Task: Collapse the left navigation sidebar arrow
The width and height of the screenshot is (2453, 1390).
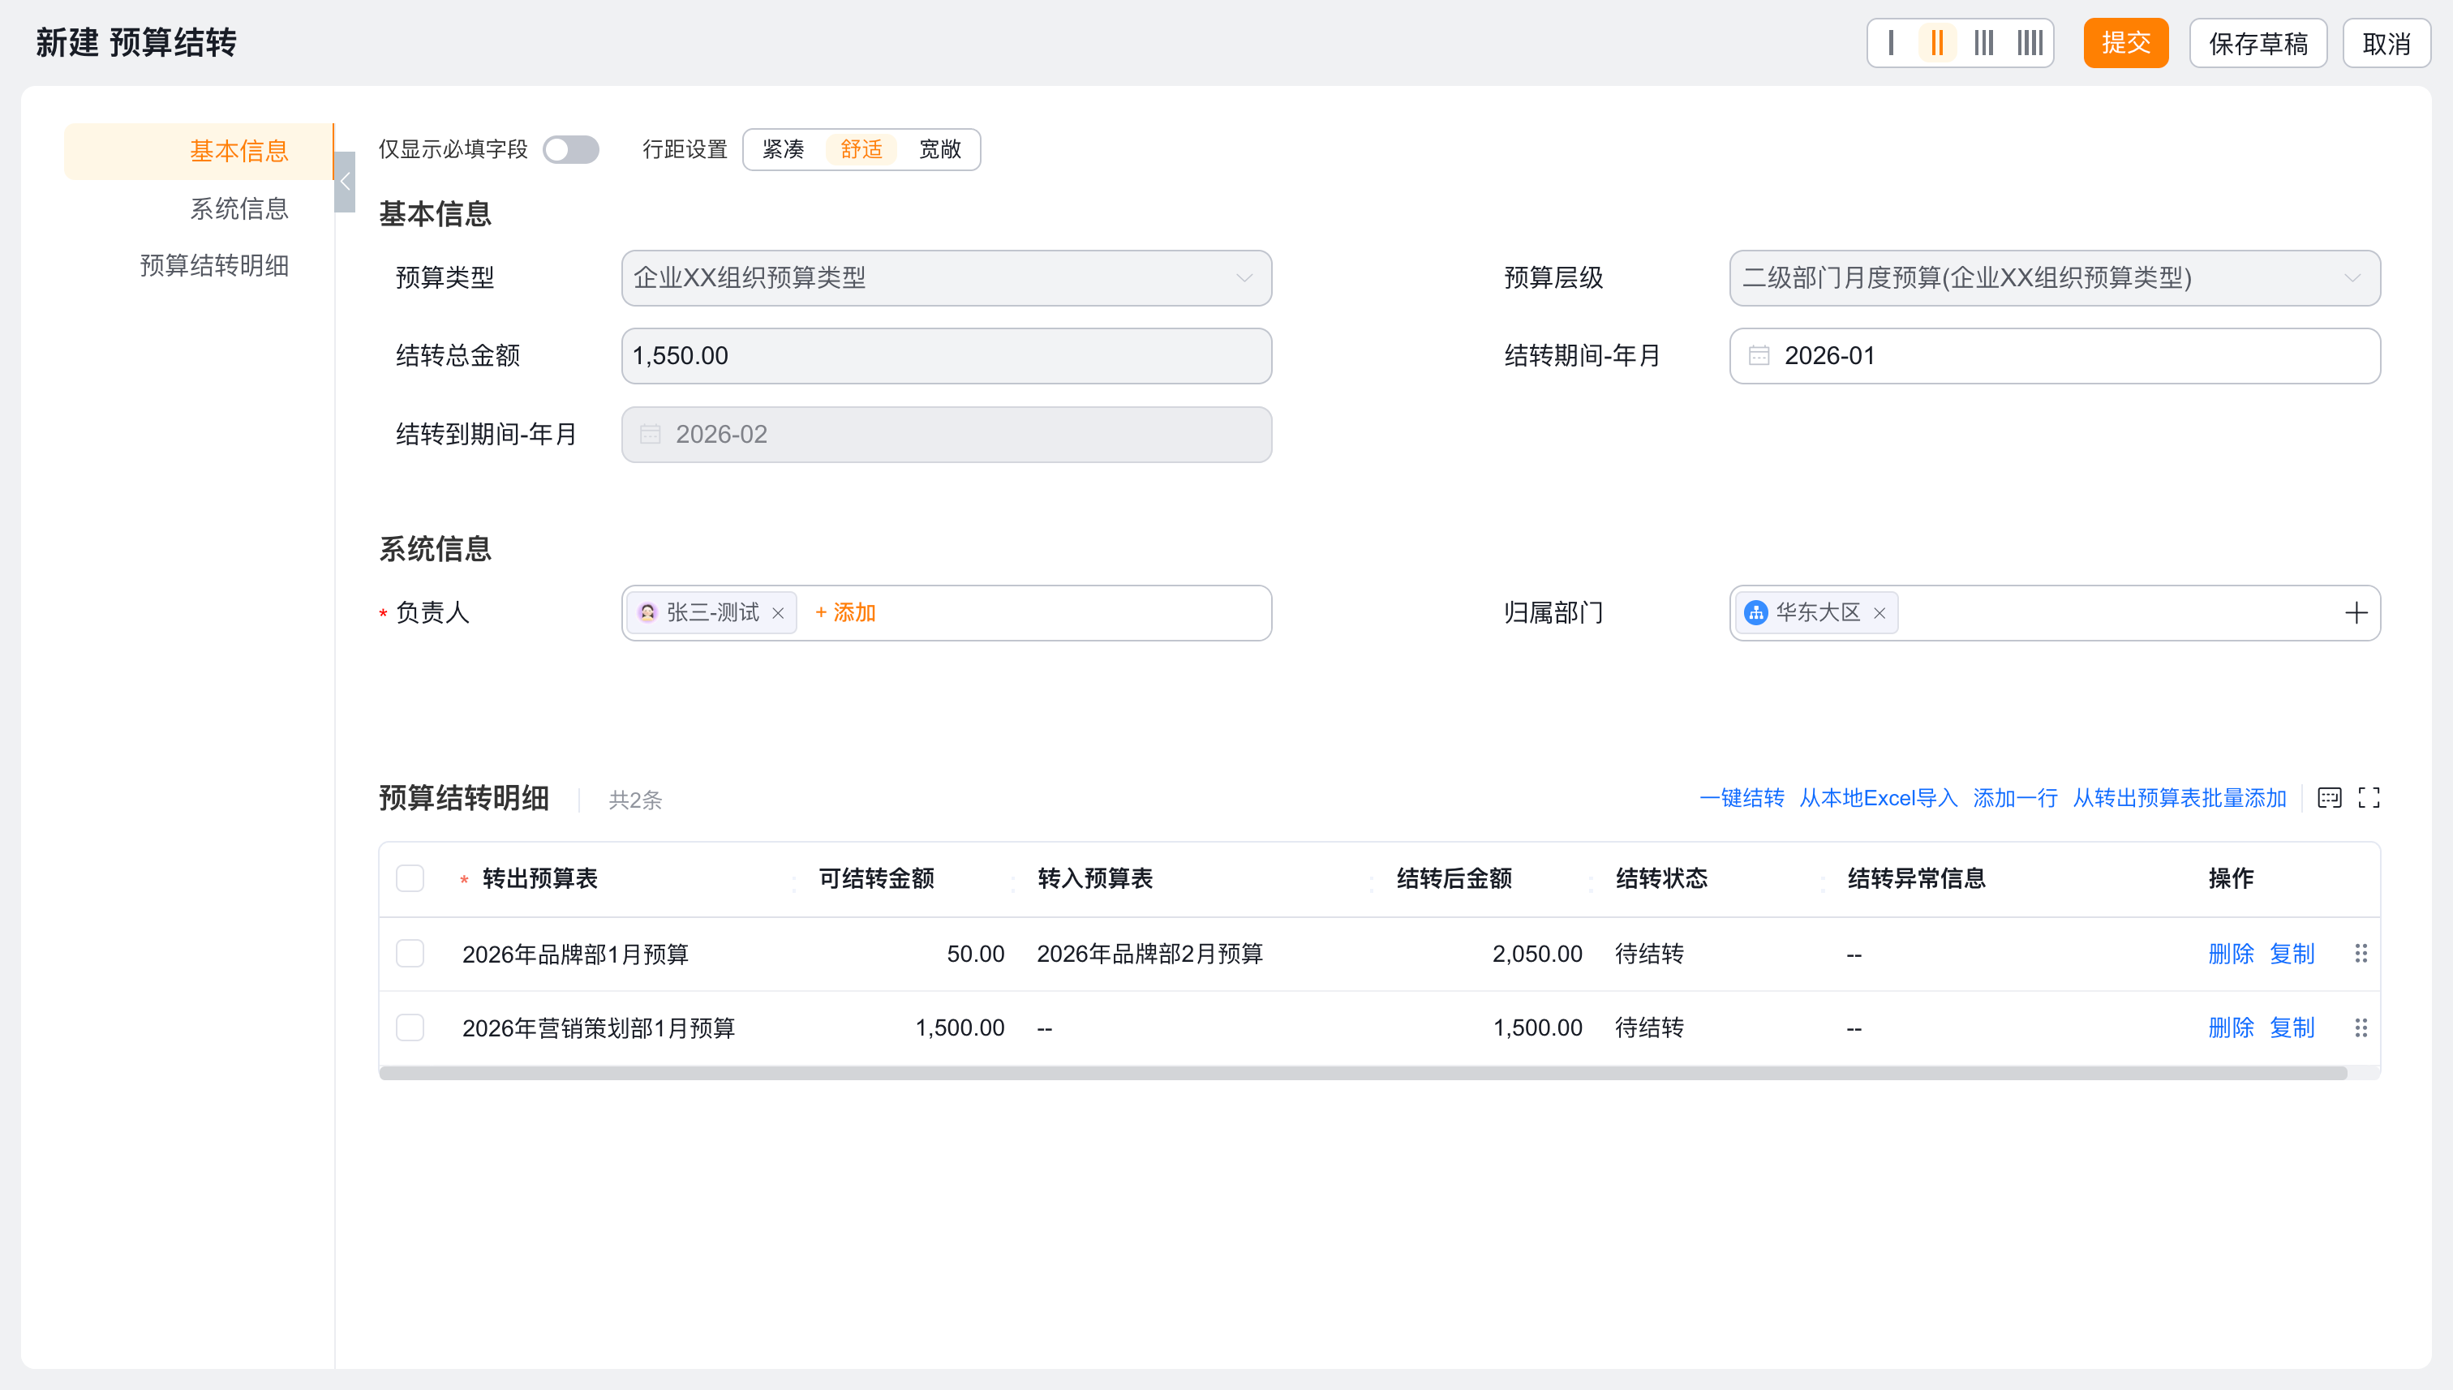Action: pyautogui.click(x=345, y=182)
